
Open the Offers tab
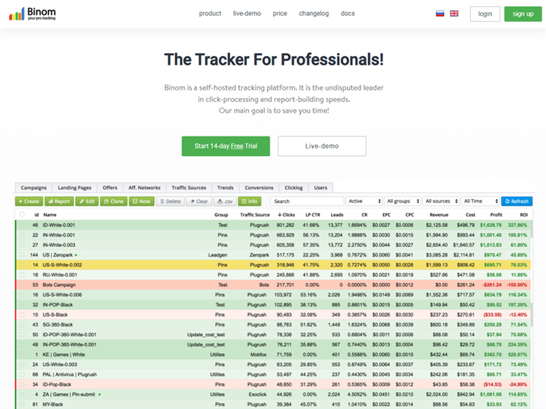click(110, 188)
